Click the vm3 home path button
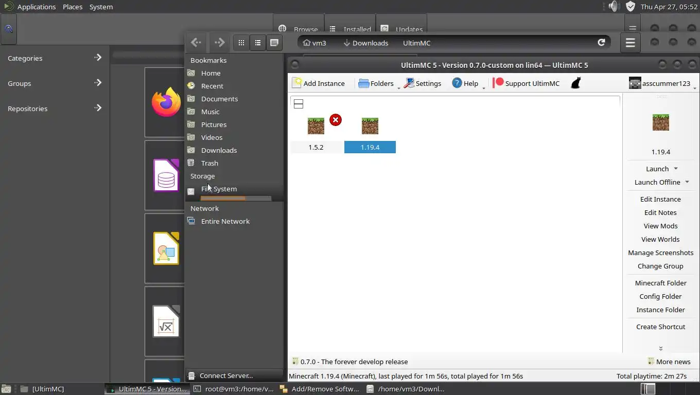Screen dimensions: 700x395 click(314, 43)
